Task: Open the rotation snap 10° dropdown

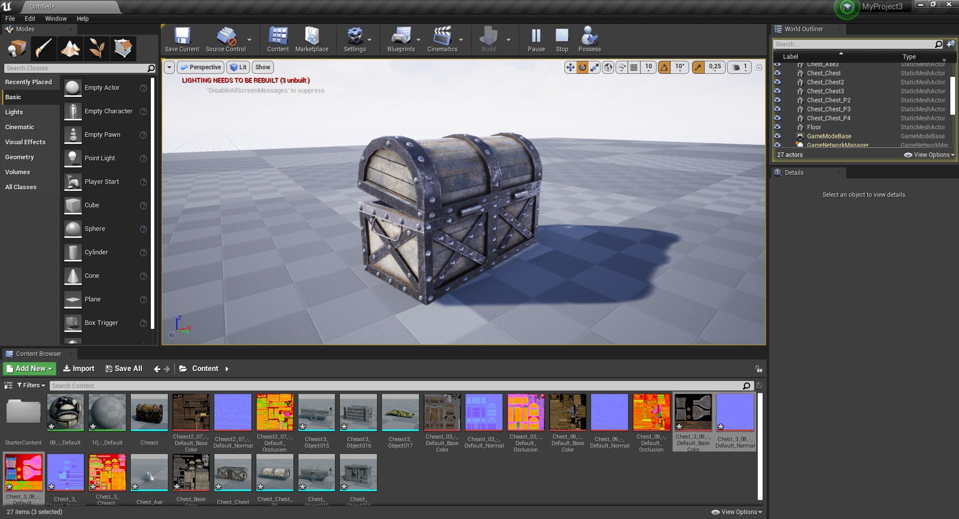Action: [680, 67]
